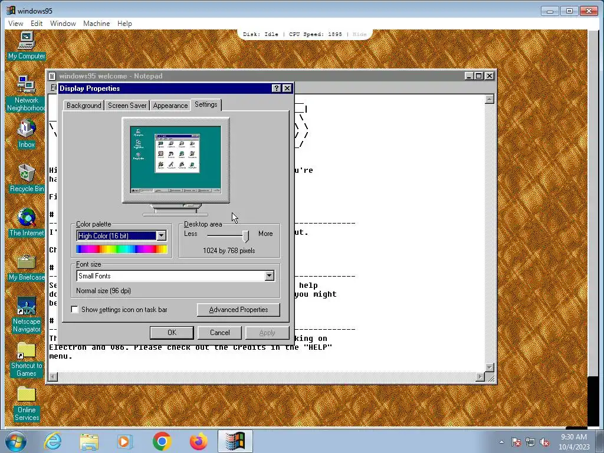Image resolution: width=604 pixels, height=453 pixels.
Task: Open Windows Media Player from taskbar
Action: (125, 441)
